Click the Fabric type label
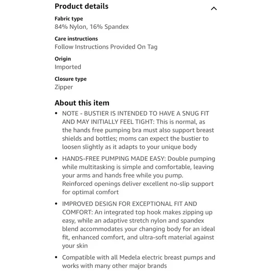Image resolution: width=271 pixels, height=271 pixels. coord(69,19)
